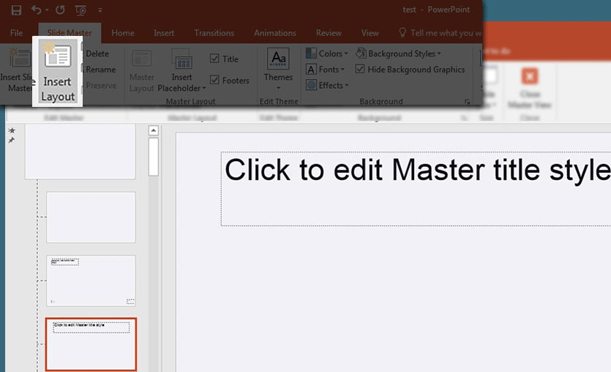This screenshot has height=372, width=611.
Task: Toggle Hide Background Graphics checkbox
Action: pos(360,70)
